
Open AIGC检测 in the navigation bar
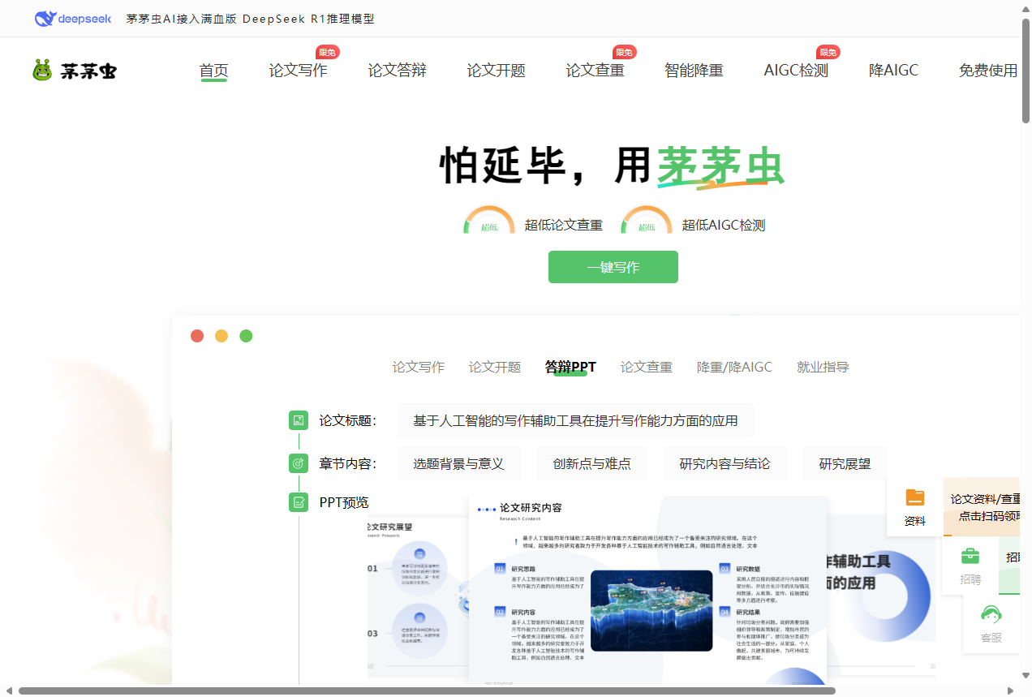pyautogui.click(x=796, y=71)
